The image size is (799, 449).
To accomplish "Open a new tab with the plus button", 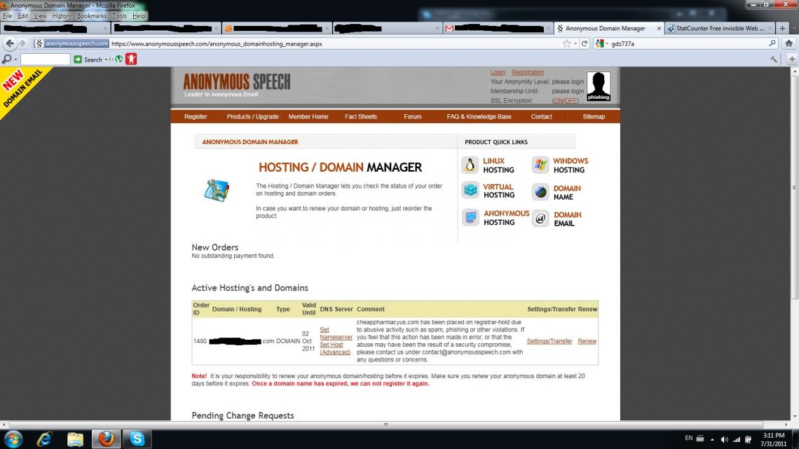I will (782, 29).
